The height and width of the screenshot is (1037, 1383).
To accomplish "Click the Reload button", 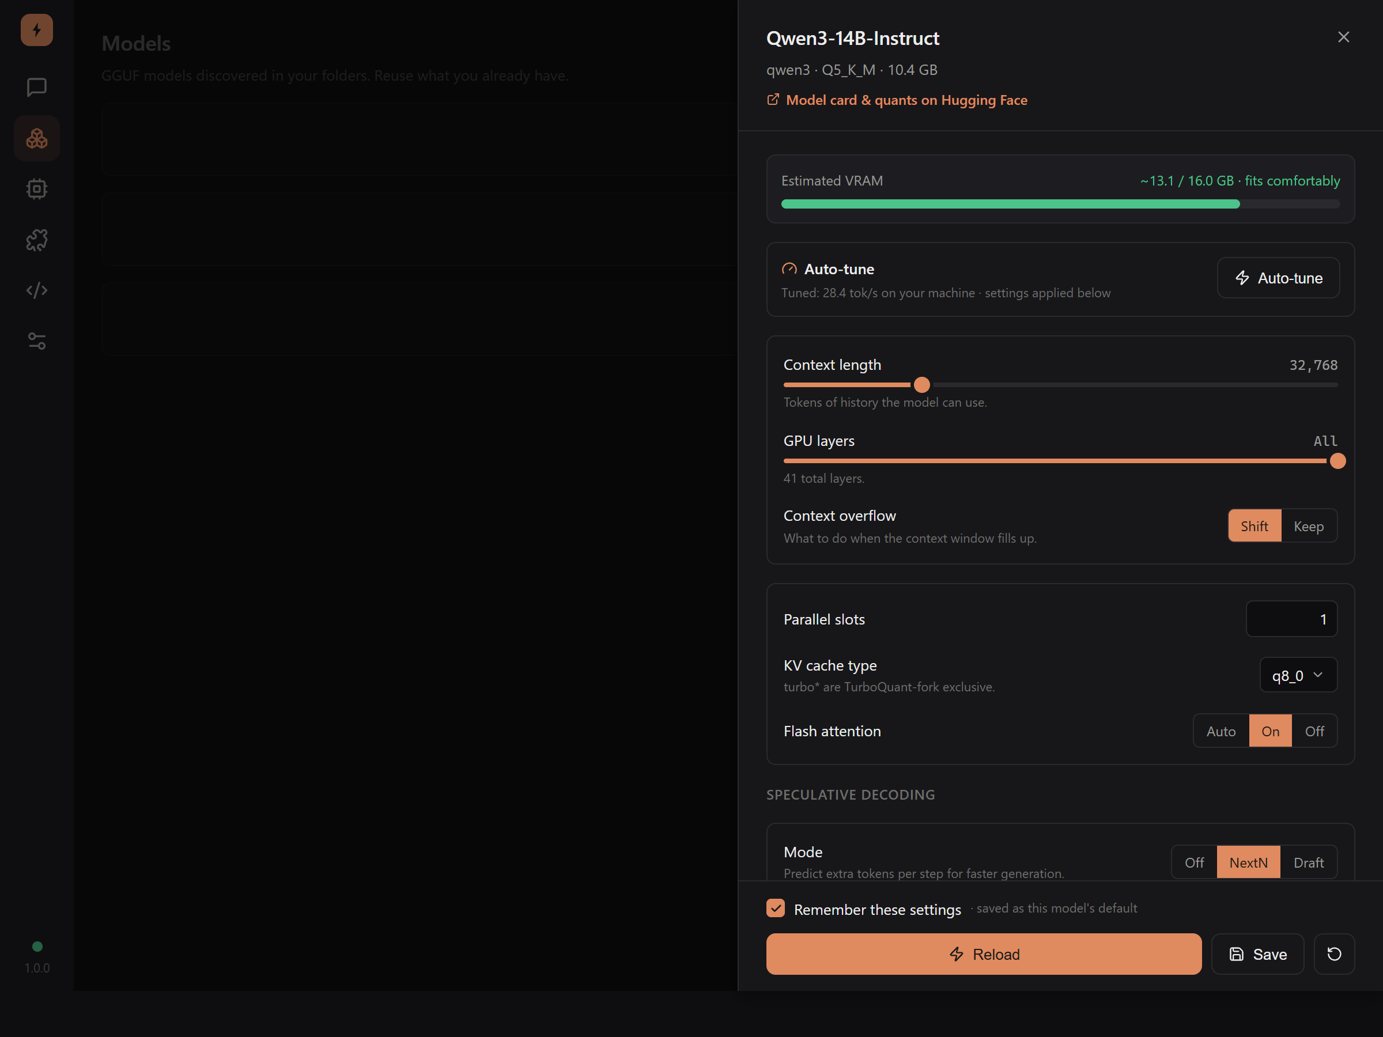I will tap(984, 954).
